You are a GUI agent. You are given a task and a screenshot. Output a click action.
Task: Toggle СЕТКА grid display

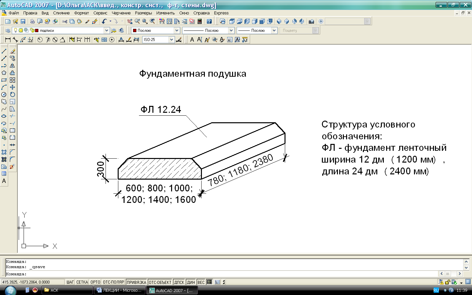click(82, 282)
